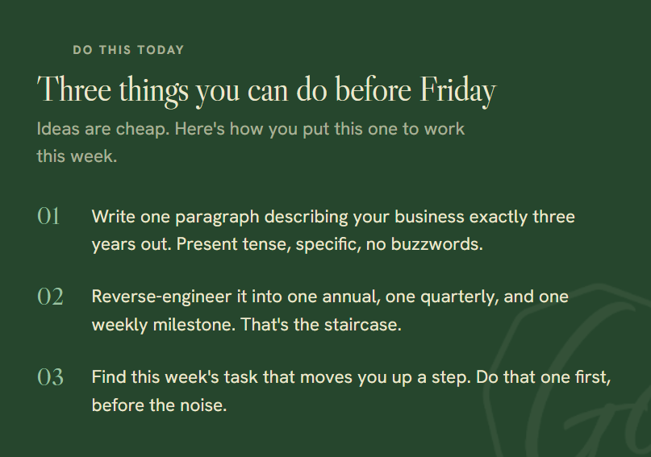Click the line 'Present tense, specific, no buzzwords.'

(330, 244)
